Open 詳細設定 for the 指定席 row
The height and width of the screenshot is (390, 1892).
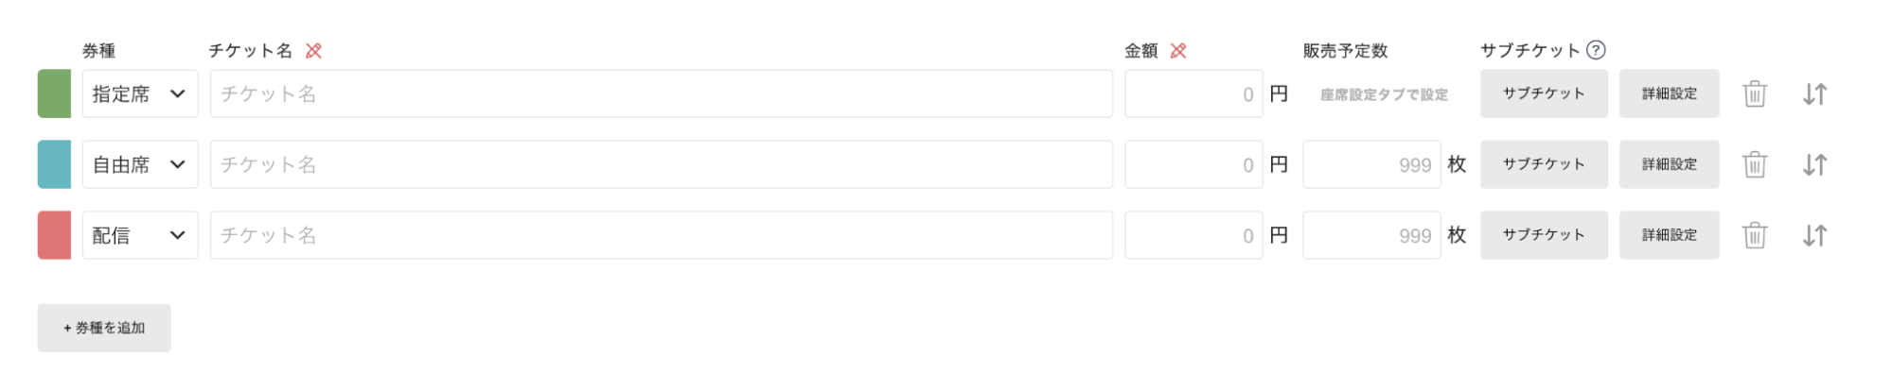[x=1669, y=93]
